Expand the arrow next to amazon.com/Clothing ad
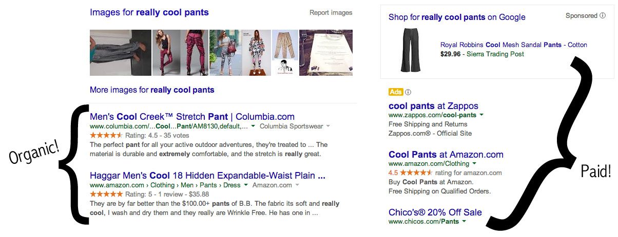Viewport: 618px width, 237px height. (x=473, y=164)
